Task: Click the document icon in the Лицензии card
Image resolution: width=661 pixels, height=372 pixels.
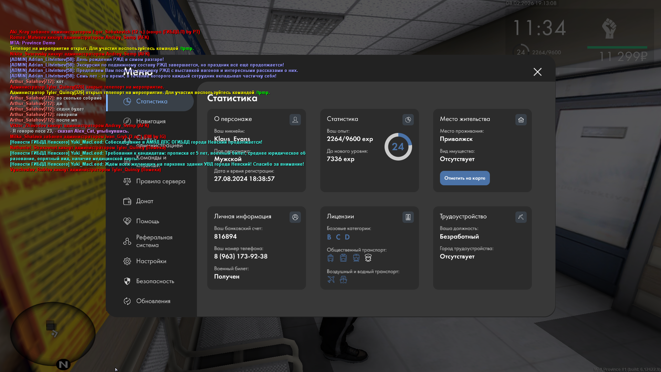Action: coord(408,217)
